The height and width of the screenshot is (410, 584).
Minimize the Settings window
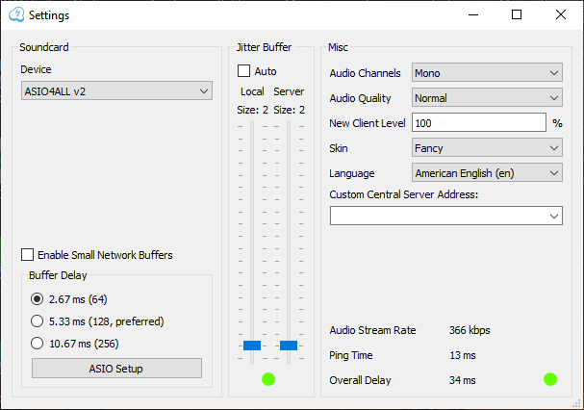[x=471, y=14]
